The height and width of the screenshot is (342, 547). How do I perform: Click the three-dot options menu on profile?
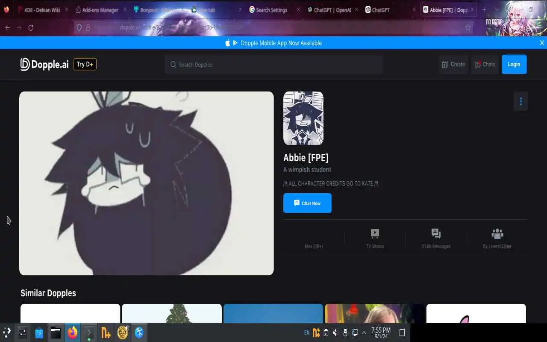pyautogui.click(x=521, y=101)
